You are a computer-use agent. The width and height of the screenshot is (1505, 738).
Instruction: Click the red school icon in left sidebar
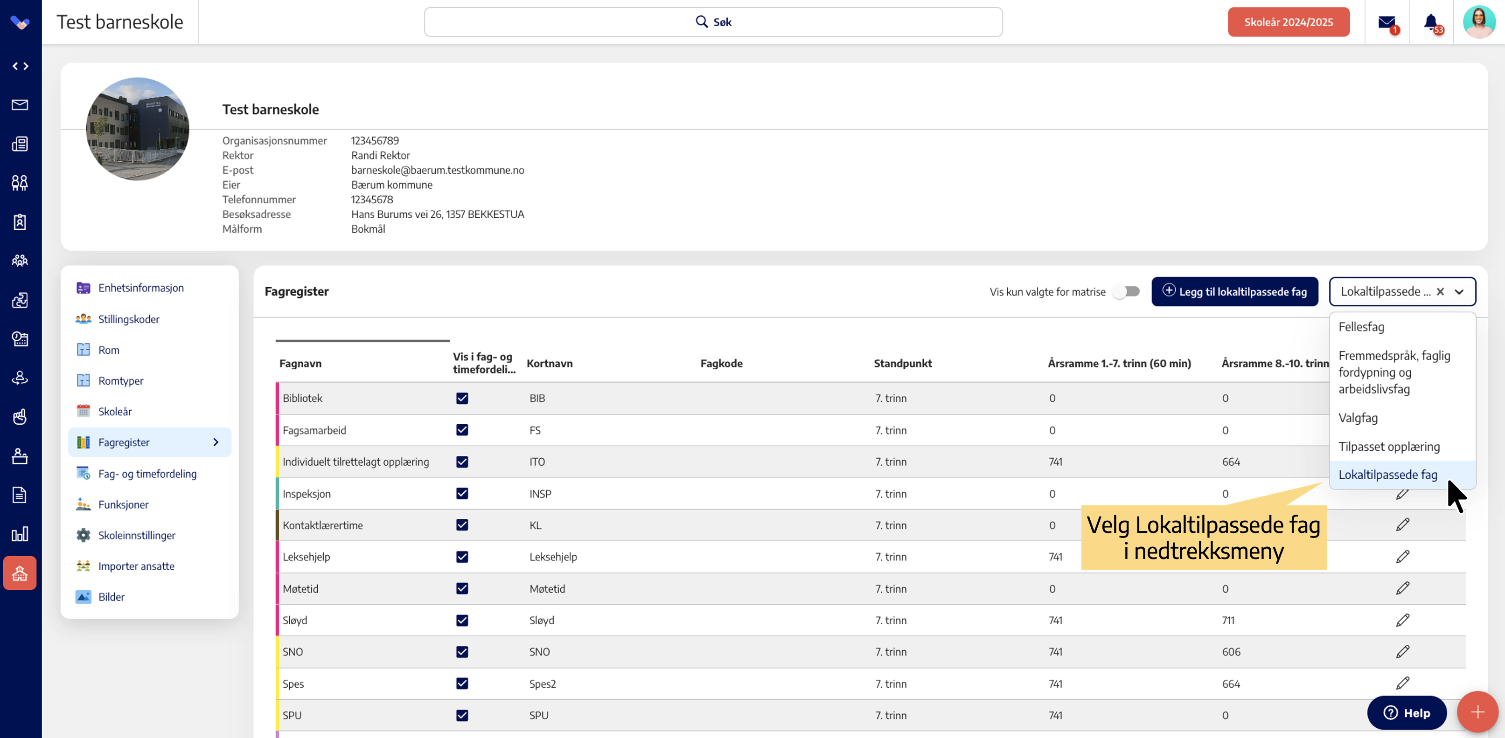click(20, 573)
